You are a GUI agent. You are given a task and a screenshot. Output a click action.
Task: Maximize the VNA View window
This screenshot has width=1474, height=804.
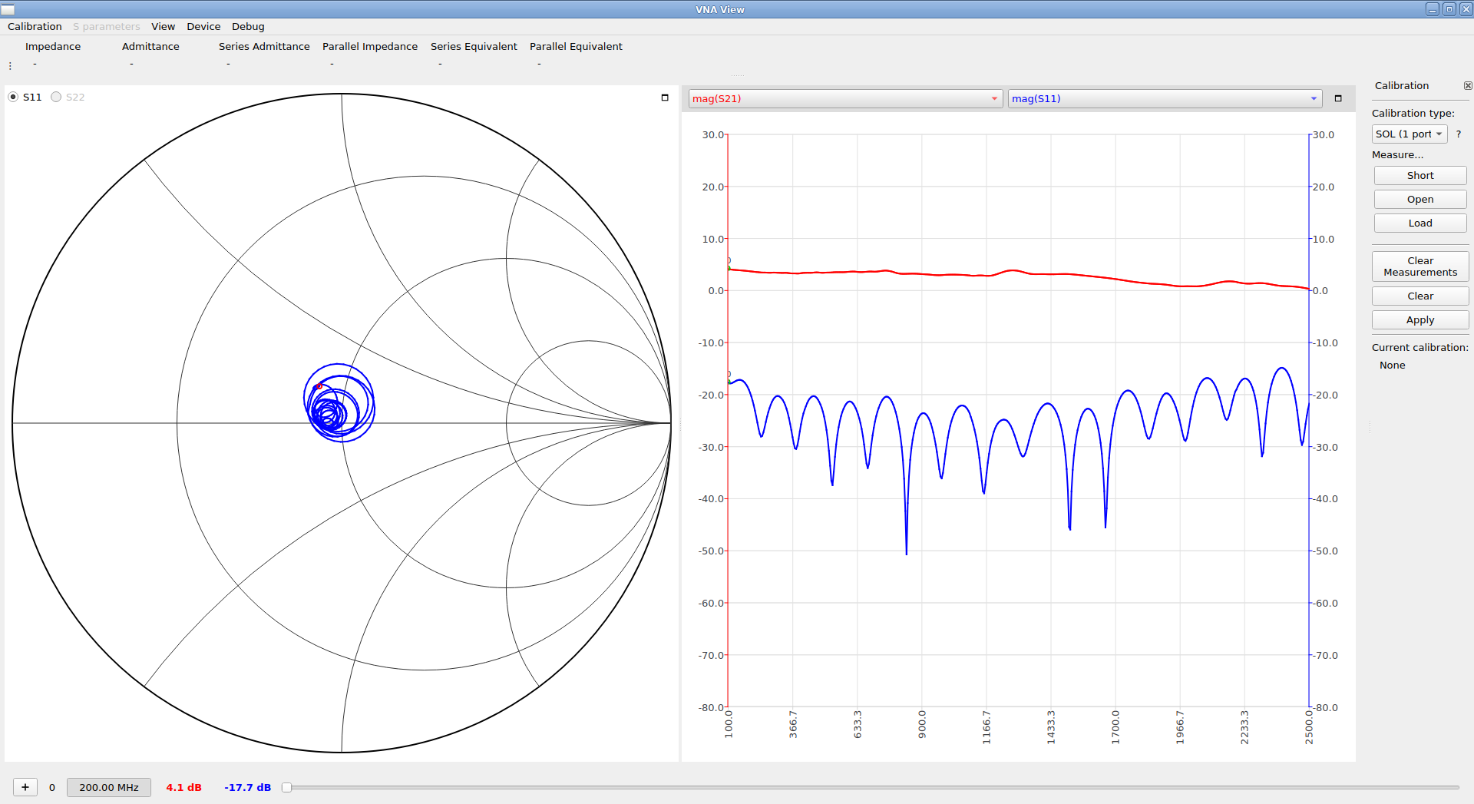(1449, 9)
